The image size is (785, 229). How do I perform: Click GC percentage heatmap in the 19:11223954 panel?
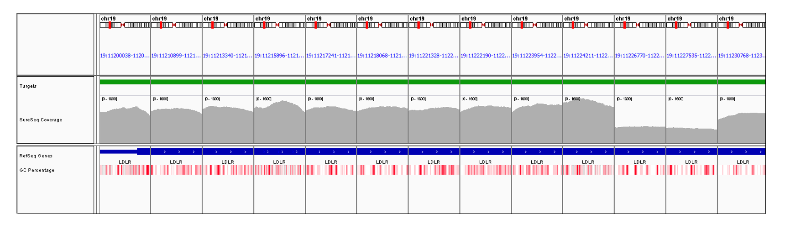(x=537, y=170)
